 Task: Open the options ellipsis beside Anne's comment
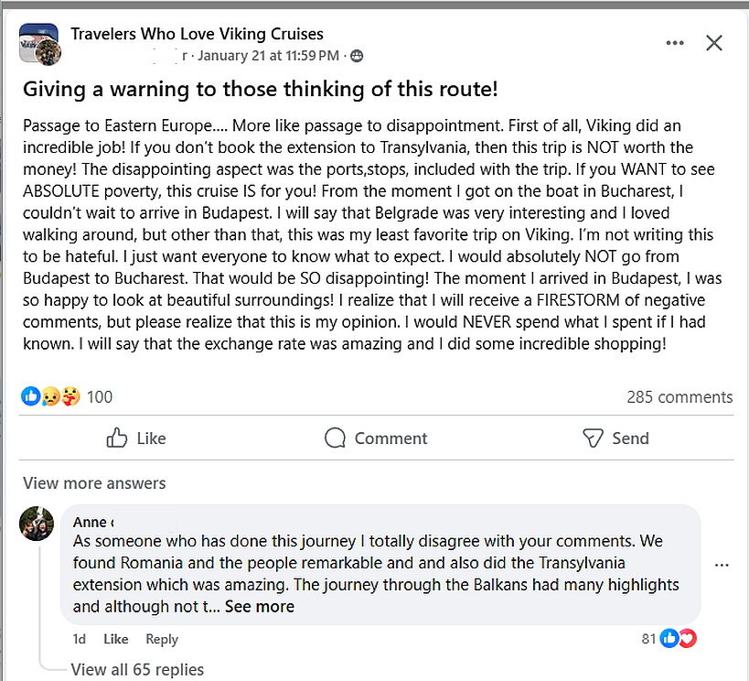[x=722, y=565]
